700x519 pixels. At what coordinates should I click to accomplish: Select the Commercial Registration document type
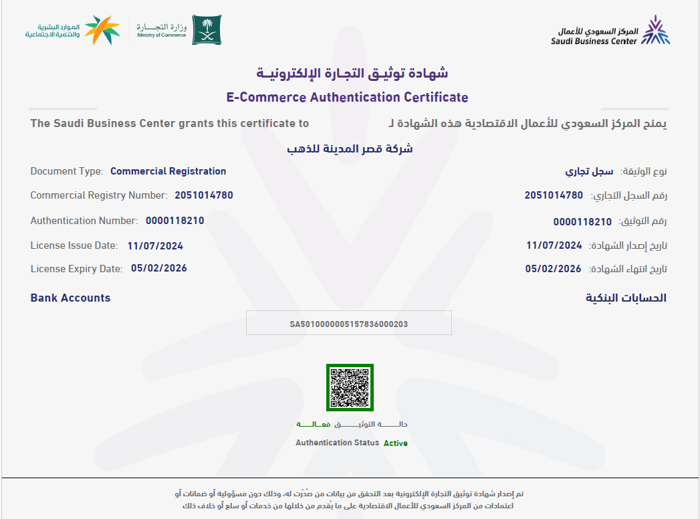tap(168, 171)
